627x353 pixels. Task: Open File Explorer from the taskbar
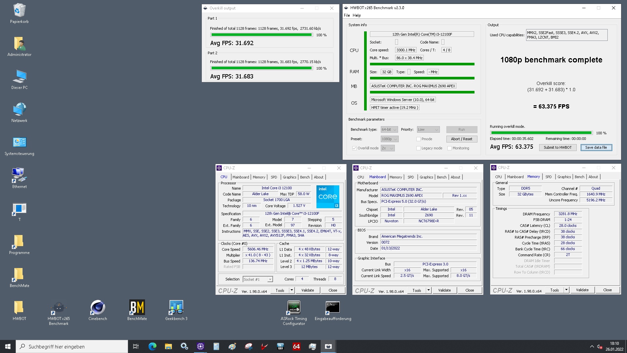(168, 346)
